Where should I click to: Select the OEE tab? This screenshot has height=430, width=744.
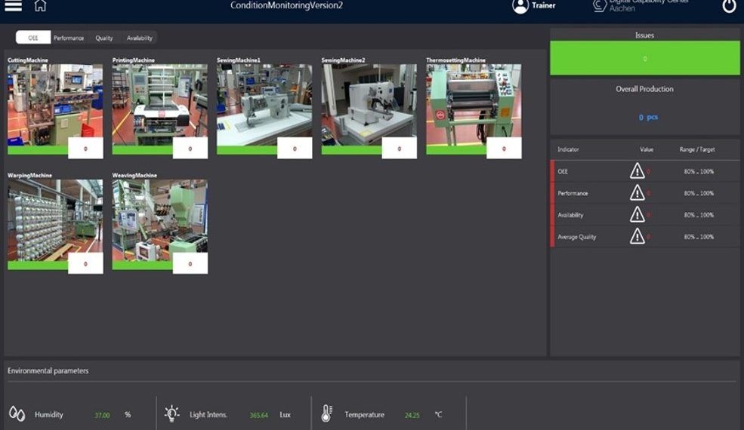(33, 38)
